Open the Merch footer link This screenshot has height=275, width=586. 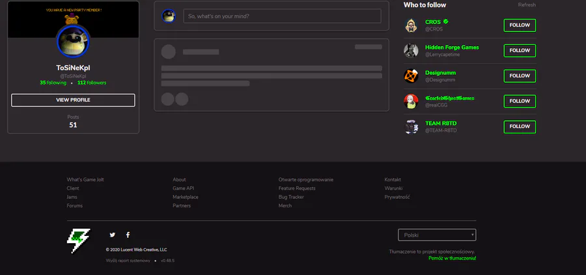[285, 205]
